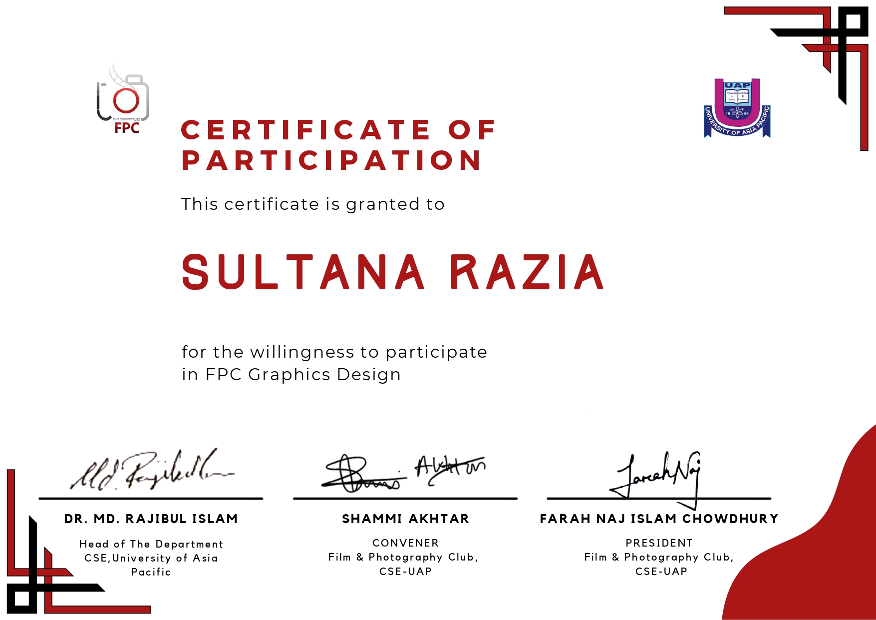Select the recipient name 'Sultana Razia'
The image size is (876, 620).
(393, 272)
